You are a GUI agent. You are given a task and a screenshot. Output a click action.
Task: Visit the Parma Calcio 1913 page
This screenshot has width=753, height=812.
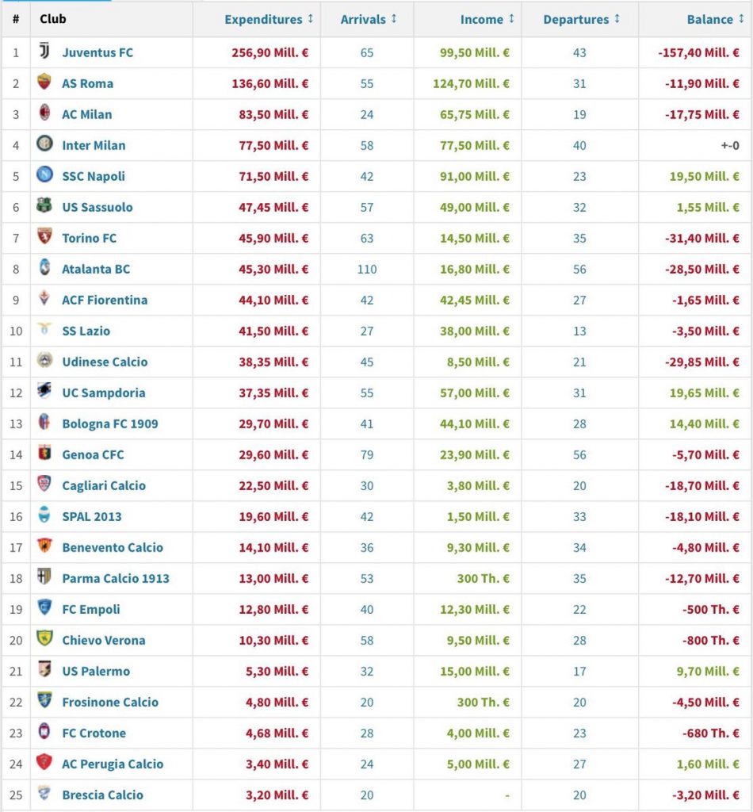(x=116, y=578)
